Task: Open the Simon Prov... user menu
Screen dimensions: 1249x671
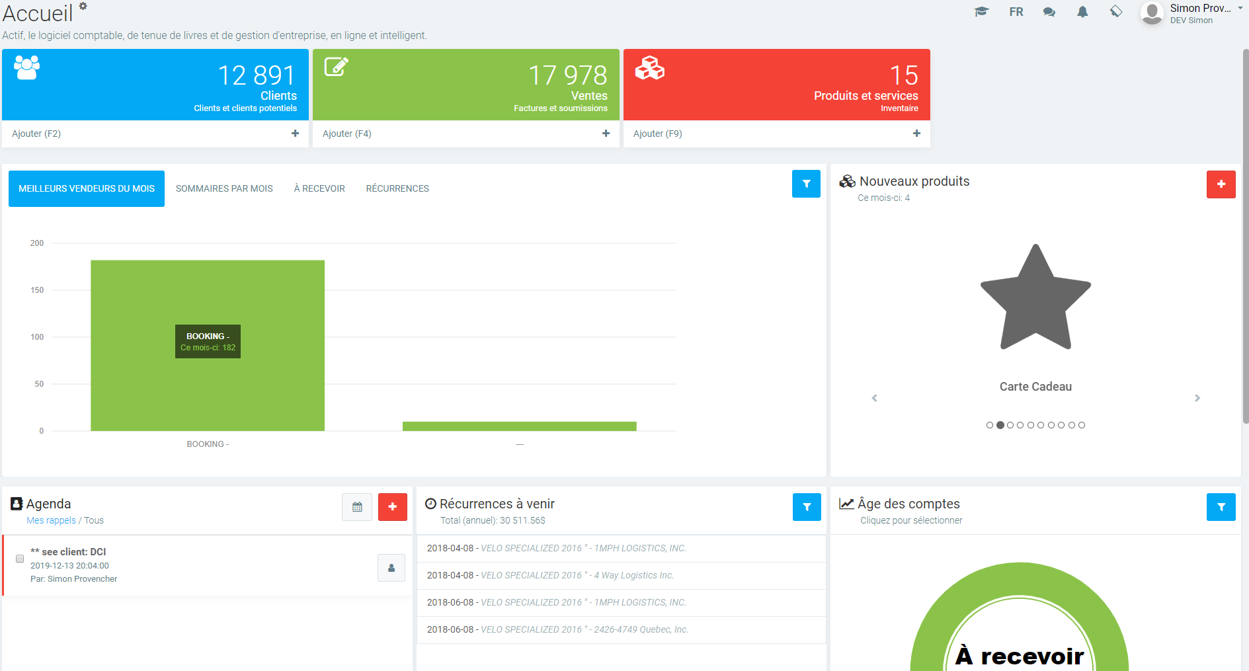Action: (1200, 13)
